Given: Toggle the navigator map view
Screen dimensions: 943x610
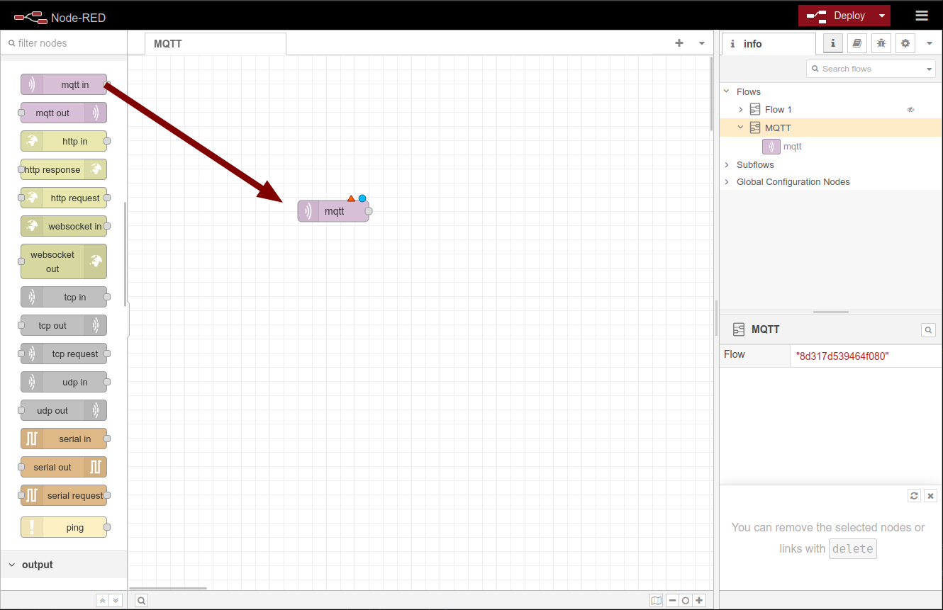Looking at the screenshot, I should (x=657, y=600).
